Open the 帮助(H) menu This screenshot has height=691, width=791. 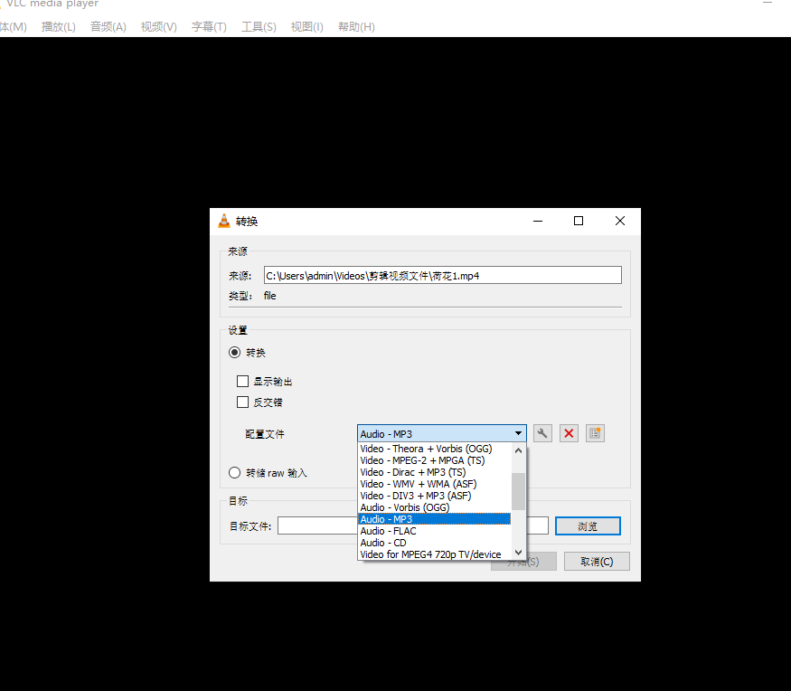point(356,27)
